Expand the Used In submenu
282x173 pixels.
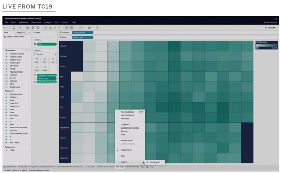click(130, 162)
